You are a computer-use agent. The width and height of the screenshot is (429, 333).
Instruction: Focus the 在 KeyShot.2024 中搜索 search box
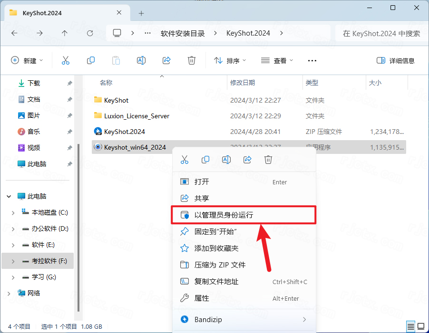tap(381, 33)
